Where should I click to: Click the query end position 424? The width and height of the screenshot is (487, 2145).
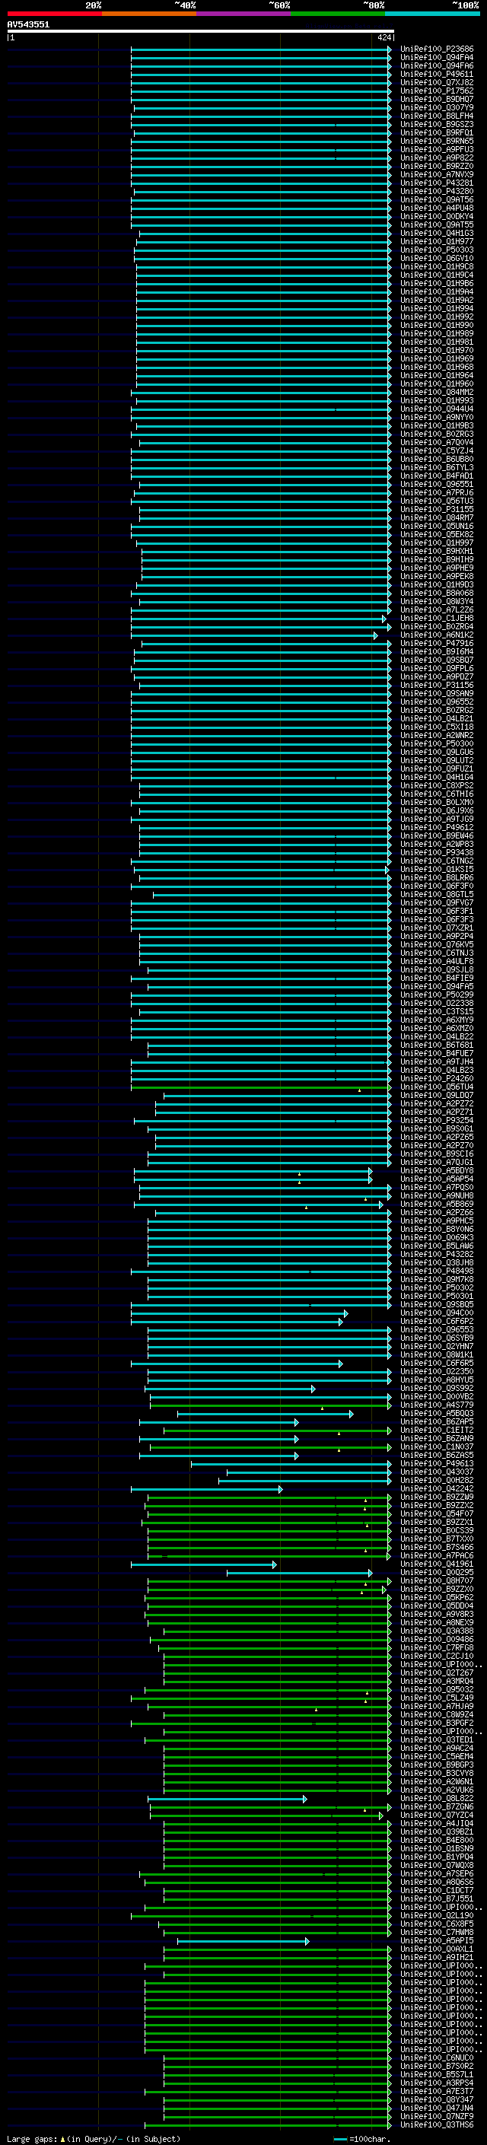click(x=384, y=37)
